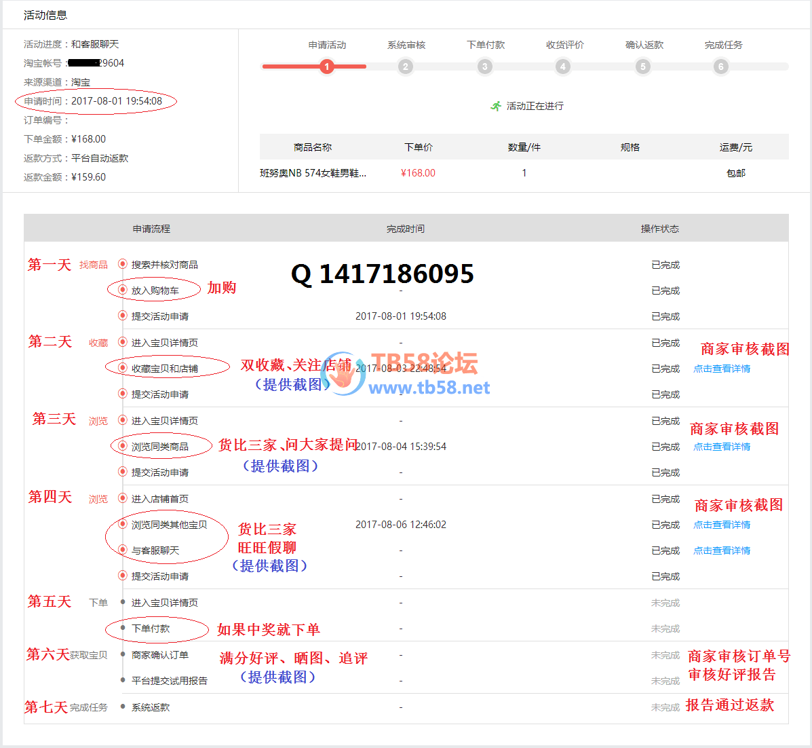Click the 申请流程 column header

151,229
